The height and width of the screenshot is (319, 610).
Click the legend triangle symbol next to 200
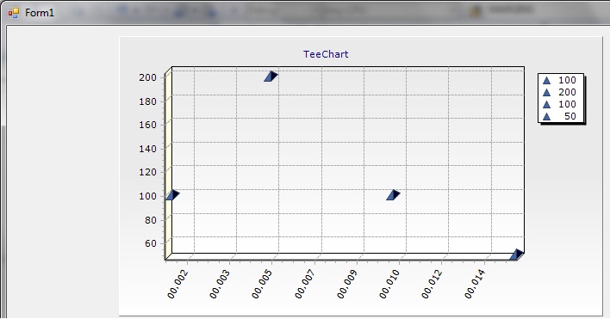546,92
